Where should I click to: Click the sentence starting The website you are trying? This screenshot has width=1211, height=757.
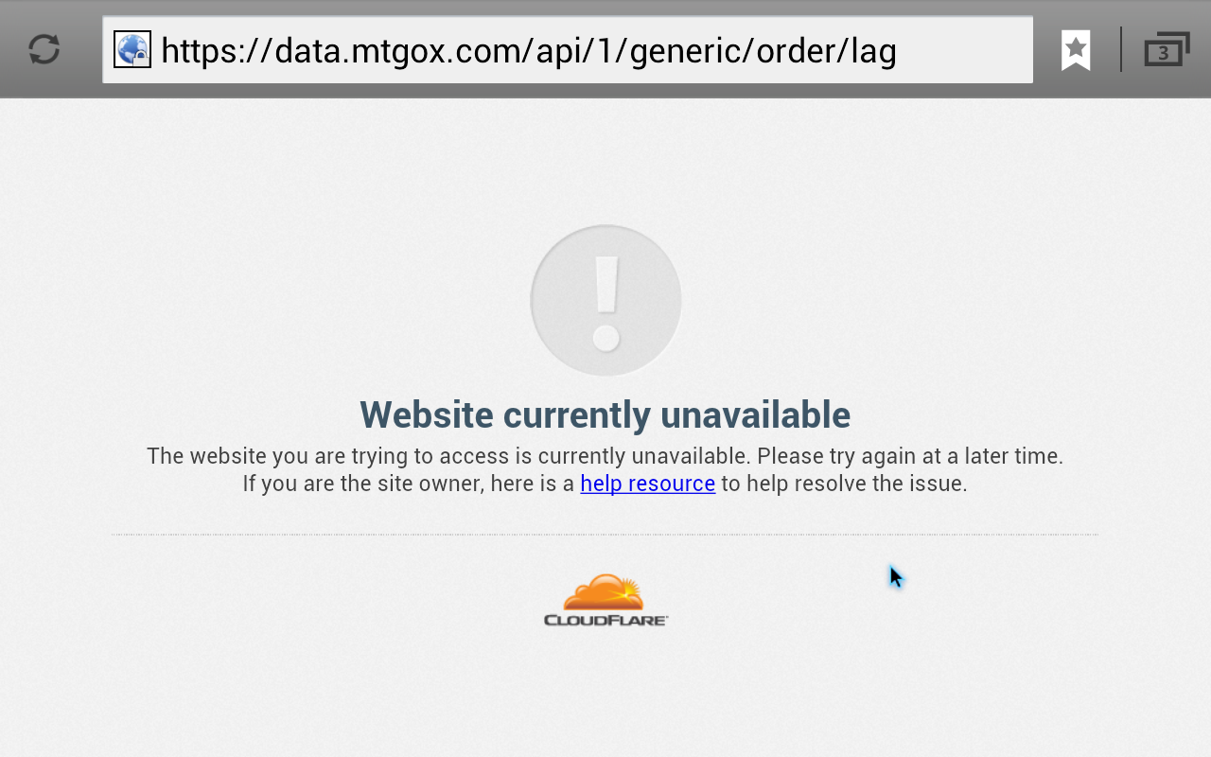pyautogui.click(x=448, y=456)
